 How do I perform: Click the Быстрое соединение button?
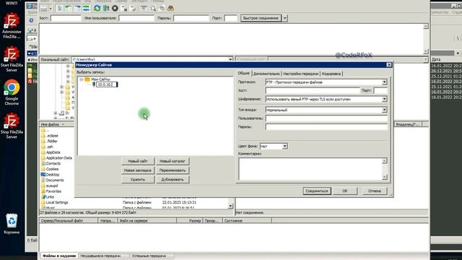[261, 18]
